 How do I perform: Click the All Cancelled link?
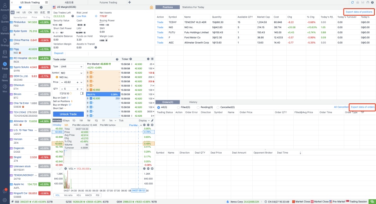tap(341, 107)
